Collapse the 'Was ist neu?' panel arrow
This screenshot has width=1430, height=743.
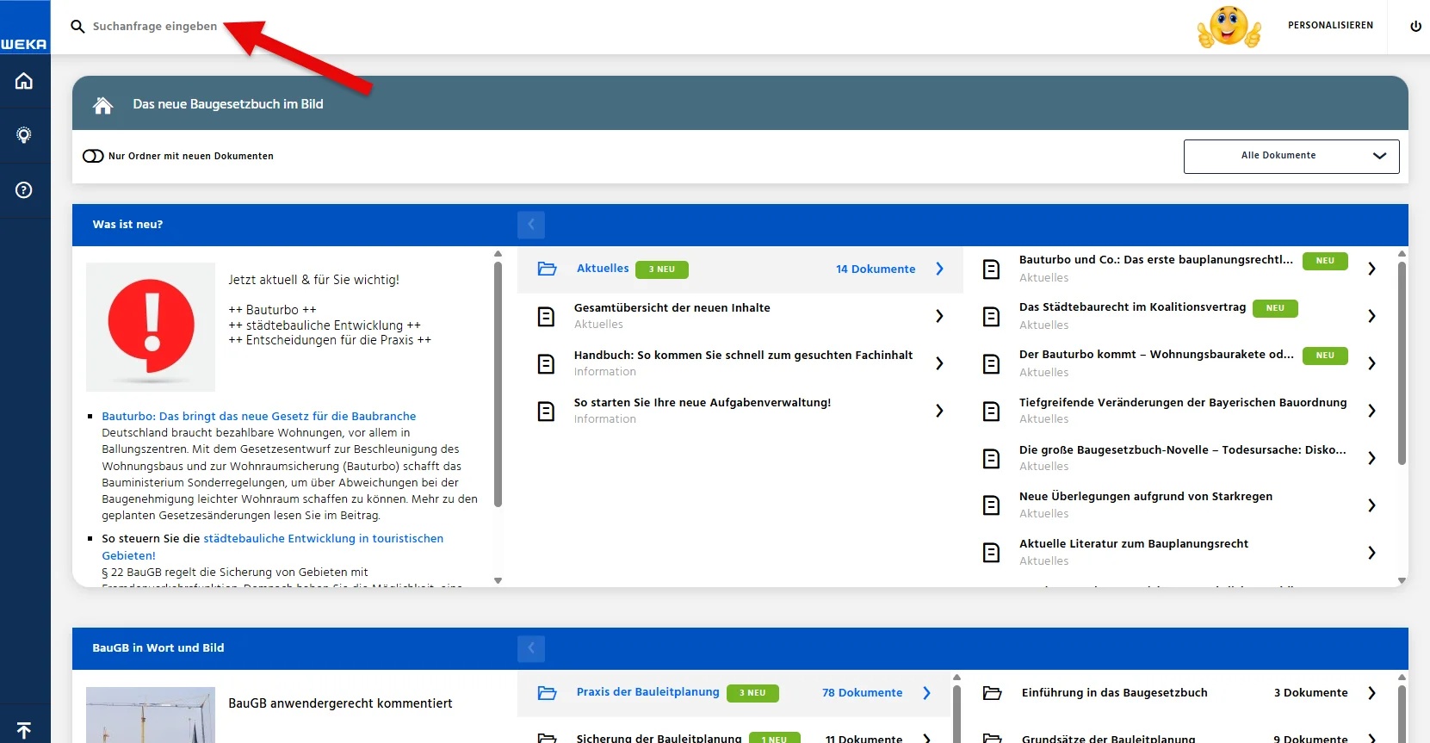point(531,225)
